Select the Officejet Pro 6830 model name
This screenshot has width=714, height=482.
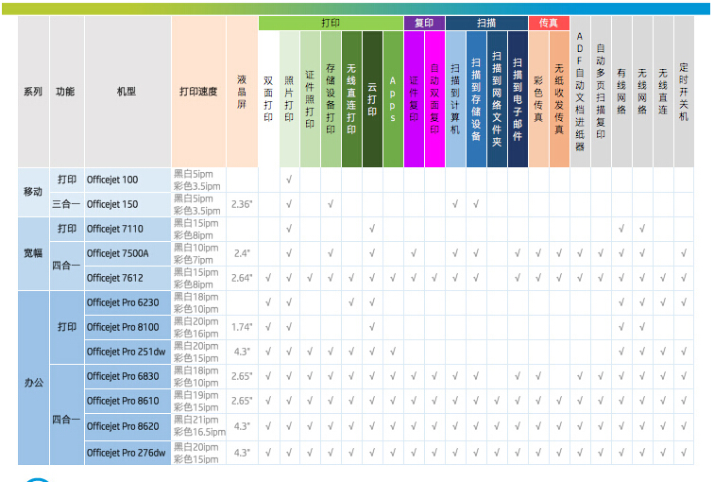click(x=123, y=377)
